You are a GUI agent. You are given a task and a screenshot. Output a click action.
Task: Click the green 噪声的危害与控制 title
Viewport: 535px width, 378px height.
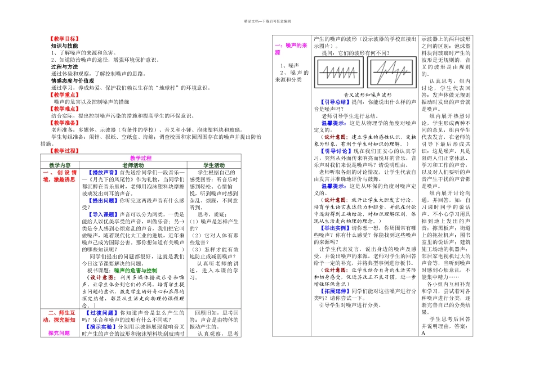point(136,271)
